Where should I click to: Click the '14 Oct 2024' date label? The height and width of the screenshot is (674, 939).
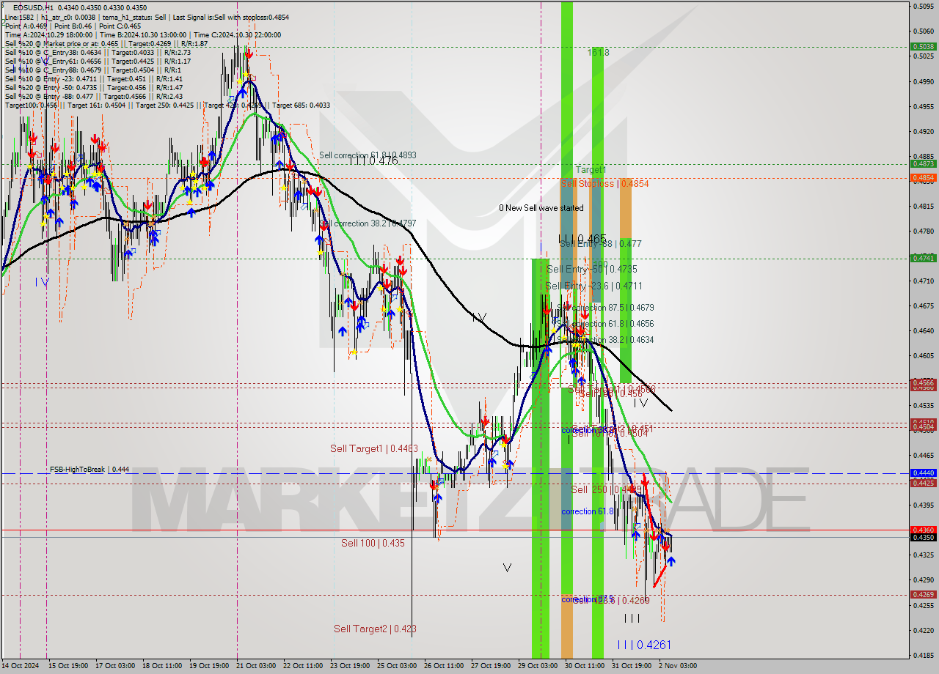pyautogui.click(x=21, y=666)
